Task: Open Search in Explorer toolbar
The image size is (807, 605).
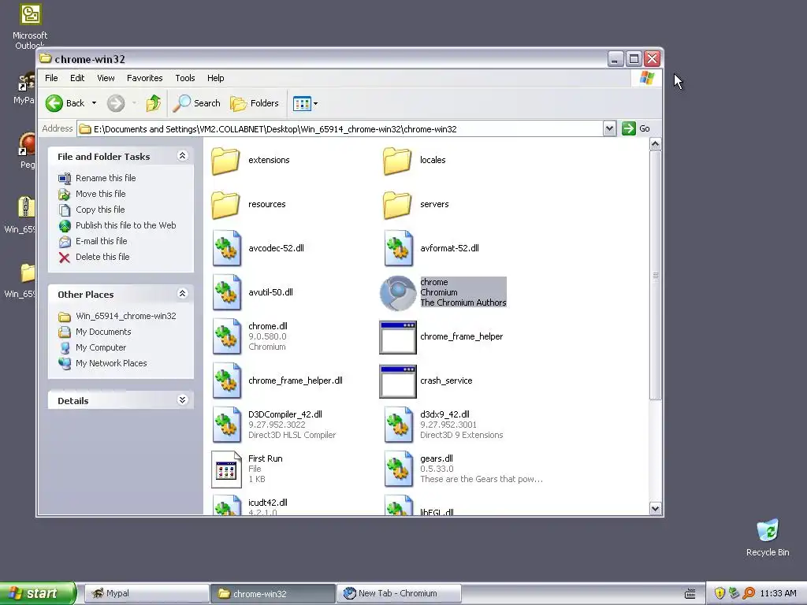Action: coord(196,103)
